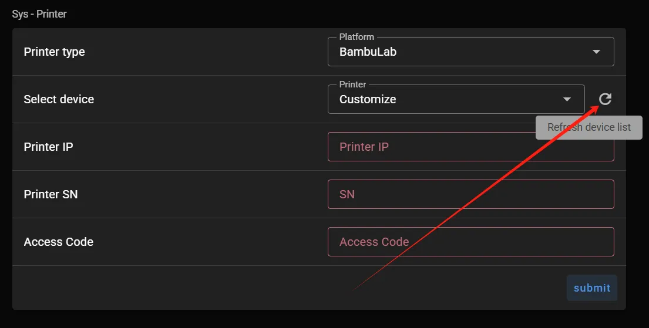Click the "Printer SN" row label
649x328 pixels.
click(x=51, y=194)
